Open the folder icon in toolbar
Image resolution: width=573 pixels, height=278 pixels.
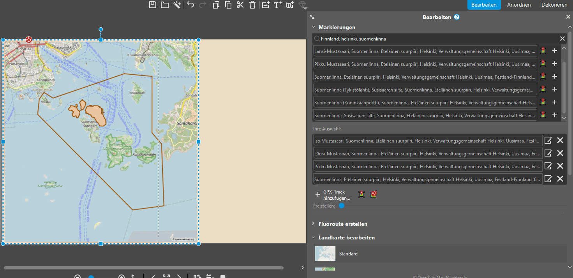(x=165, y=5)
